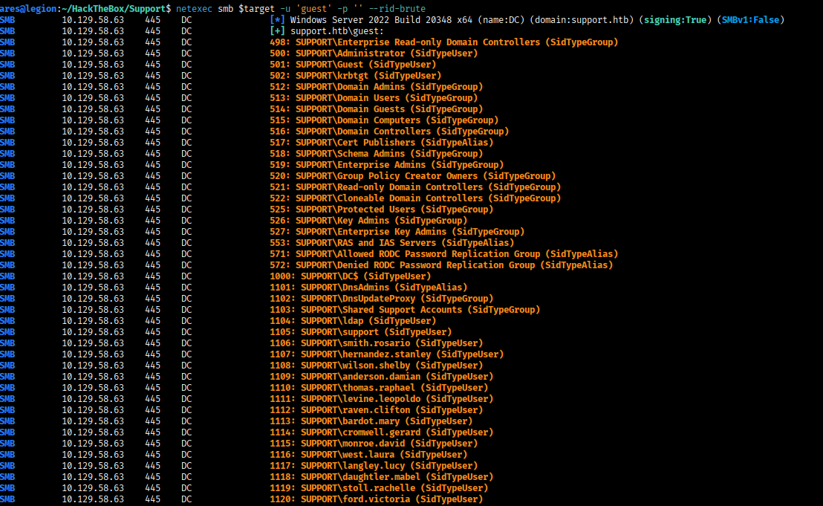Click the '518: SUPPORT\Schema Admins' entry
Screen dimensions: 823x506
(x=377, y=153)
